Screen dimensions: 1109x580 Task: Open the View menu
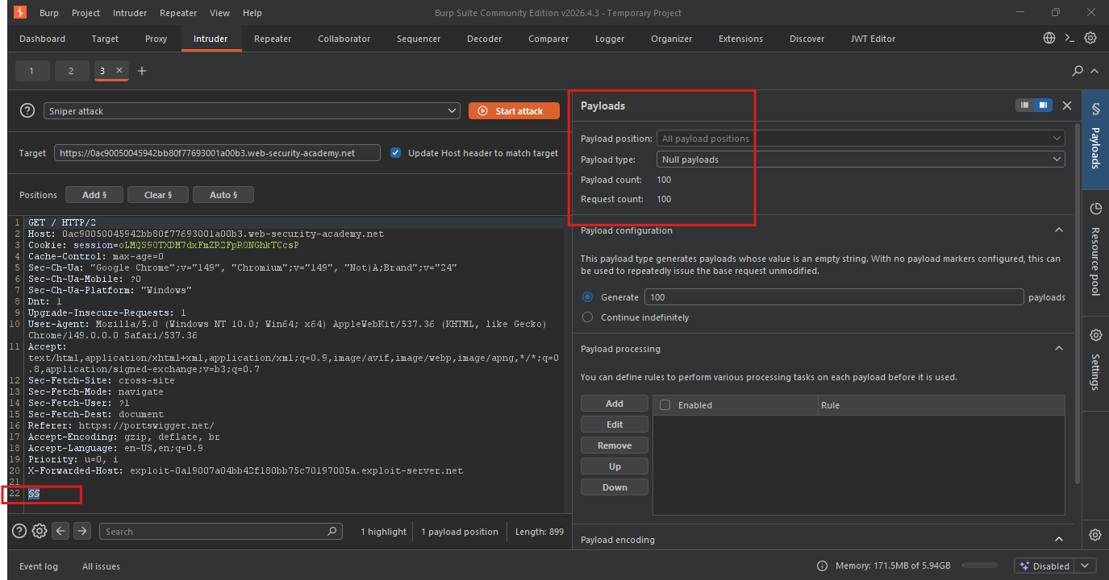pos(219,13)
